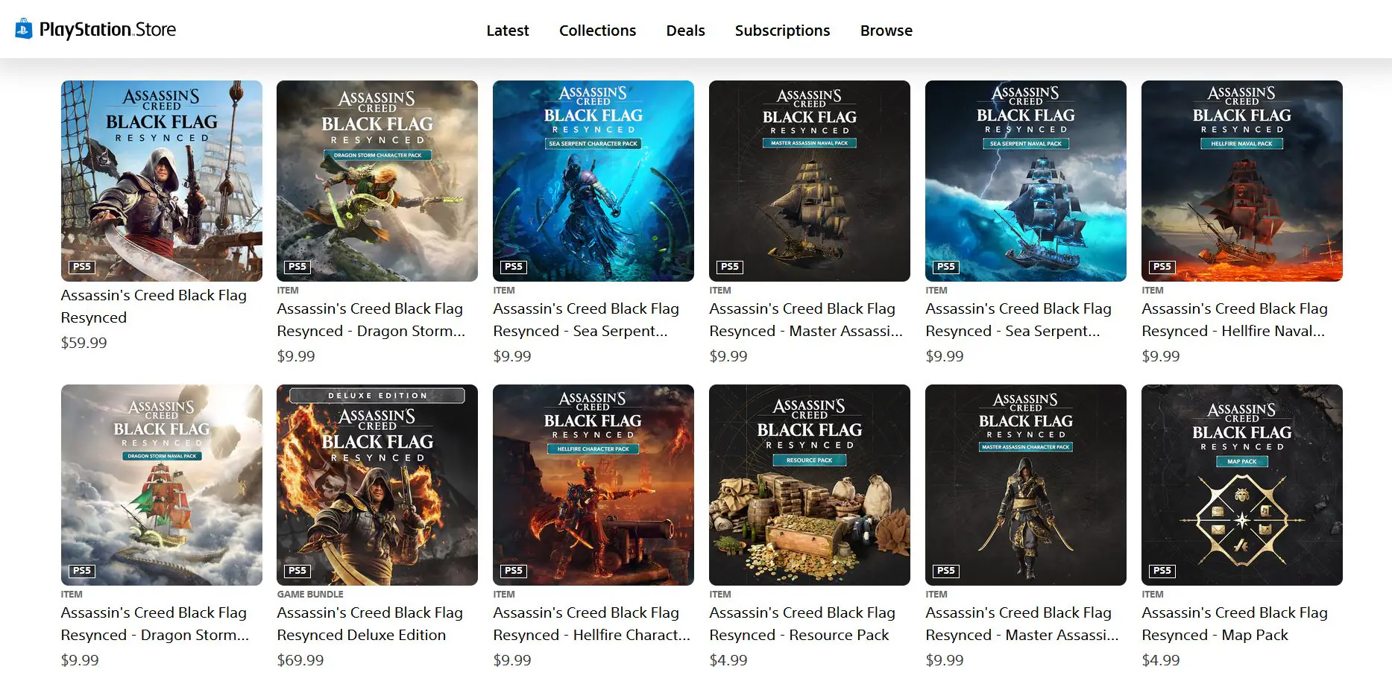Click the PlayStation Store wordmark text
Image resolution: width=1392 pixels, height=684 pixels.
click(x=107, y=30)
